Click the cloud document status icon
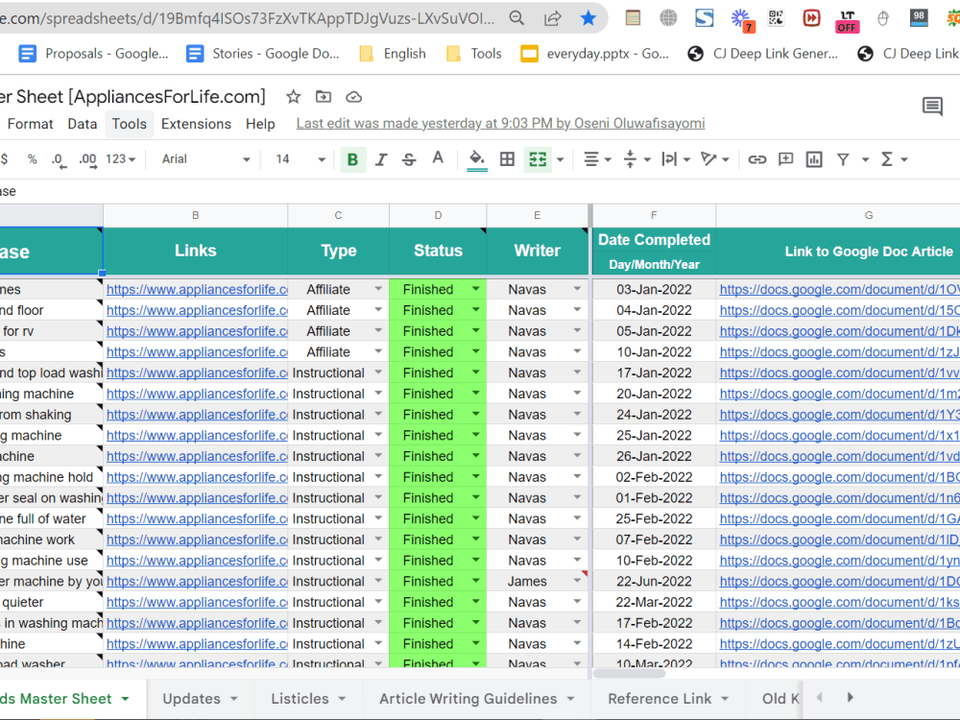The height and width of the screenshot is (720, 960). click(x=354, y=97)
